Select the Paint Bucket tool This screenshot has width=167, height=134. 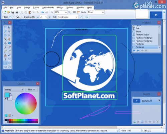(5, 43)
